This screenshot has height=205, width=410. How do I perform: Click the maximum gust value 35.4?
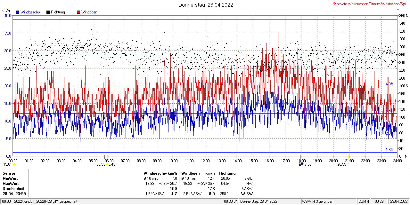click(211, 184)
